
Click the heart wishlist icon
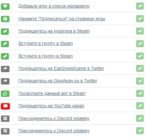5,7
